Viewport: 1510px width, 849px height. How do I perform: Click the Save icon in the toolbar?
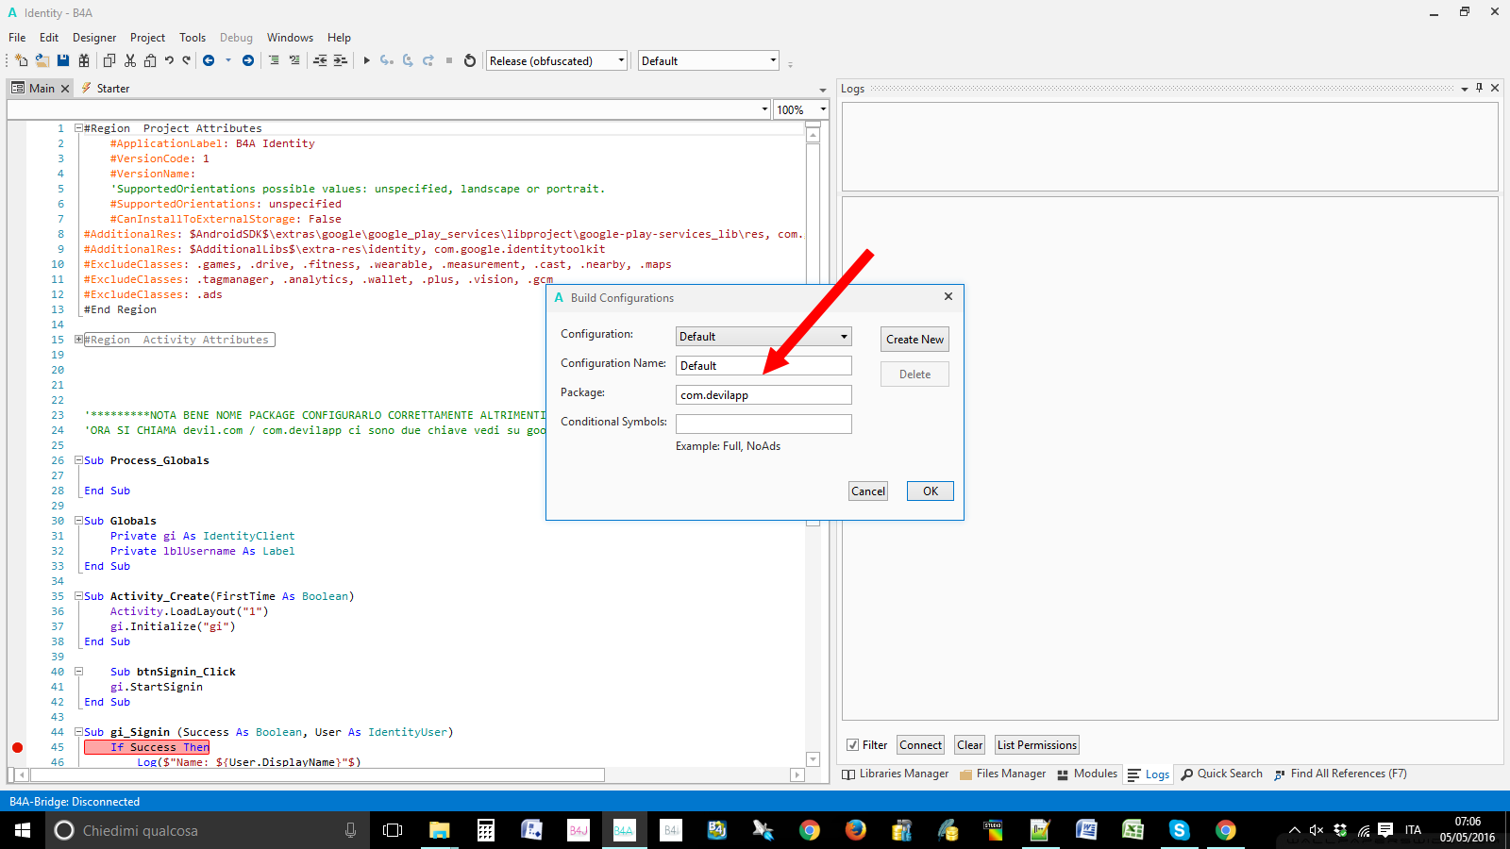[x=63, y=60]
